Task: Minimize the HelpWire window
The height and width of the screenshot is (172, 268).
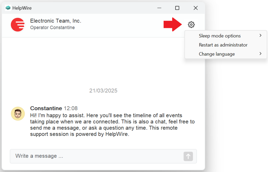Action: (159, 8)
